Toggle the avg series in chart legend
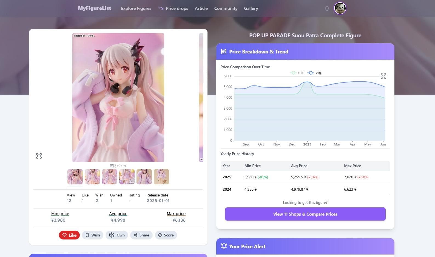 tap(314, 73)
